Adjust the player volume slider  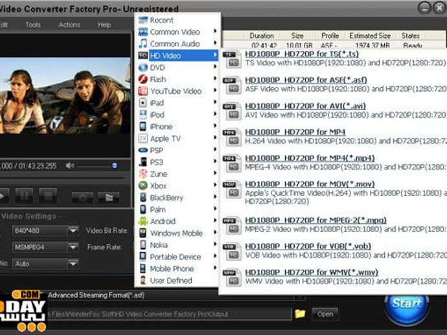tap(97, 166)
